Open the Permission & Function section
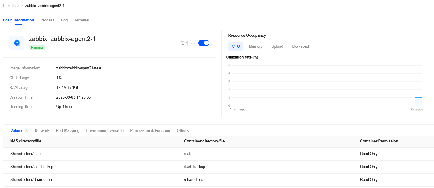 point(150,130)
